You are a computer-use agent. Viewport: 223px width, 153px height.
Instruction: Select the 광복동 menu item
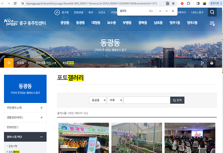click(x=143, y=23)
